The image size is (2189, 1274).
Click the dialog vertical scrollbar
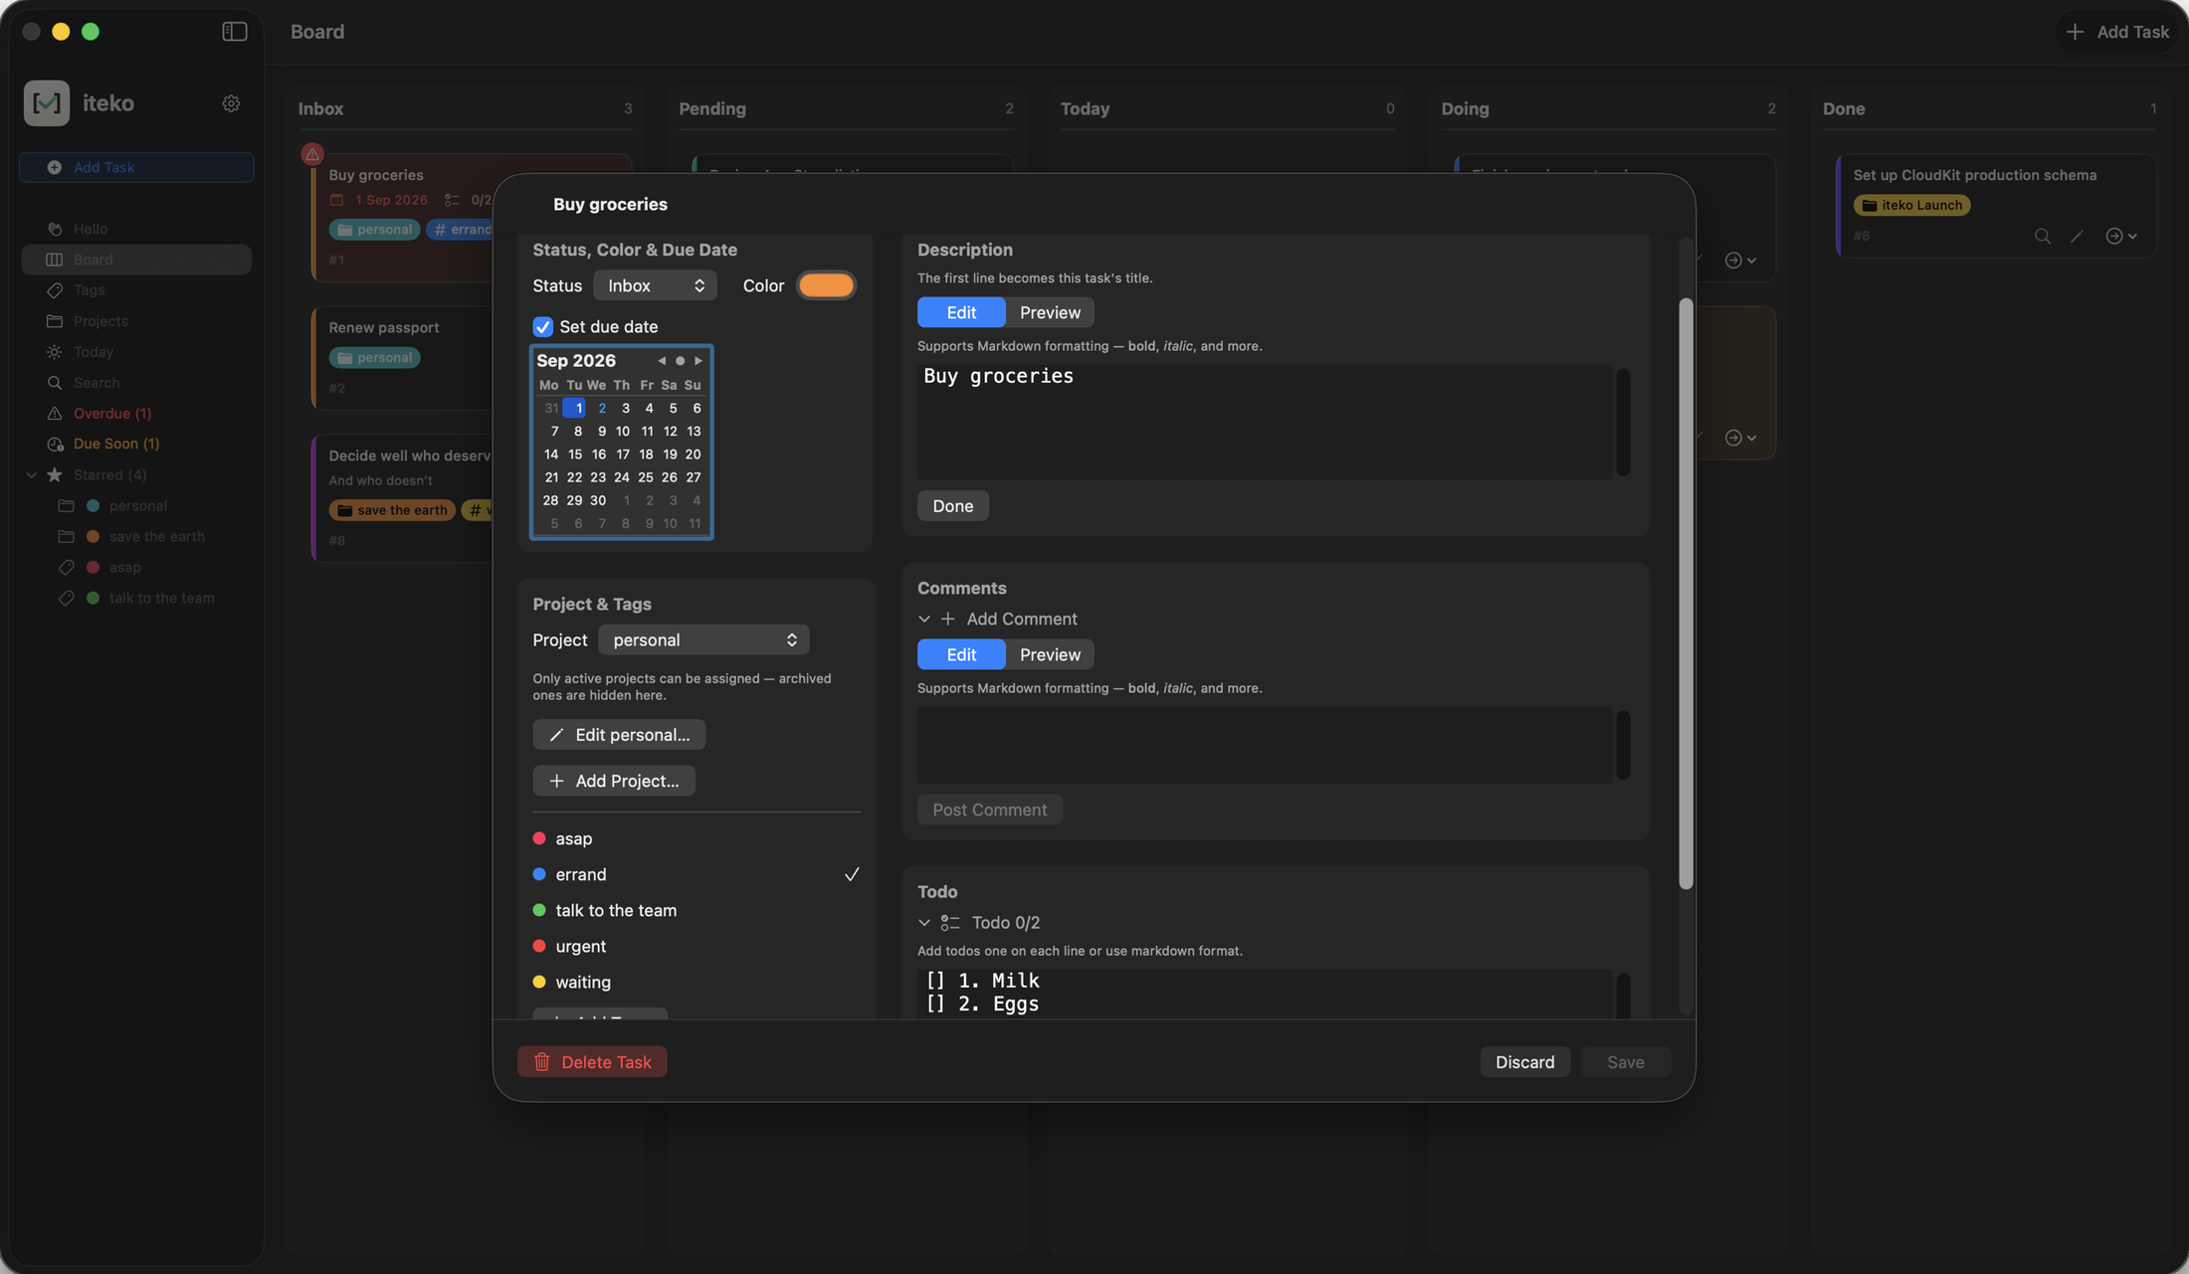point(1686,594)
